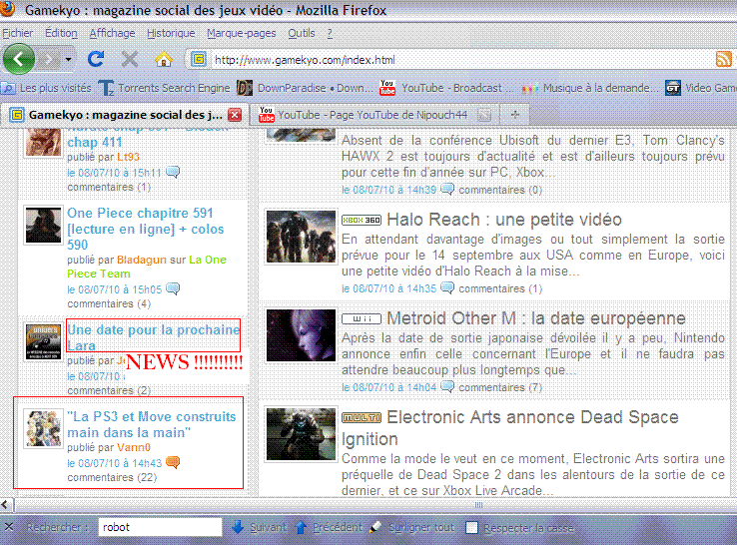Viewport: 737px width, 545px height.
Task: Click comment bubble icon beside 15h11
Action: [173, 172]
